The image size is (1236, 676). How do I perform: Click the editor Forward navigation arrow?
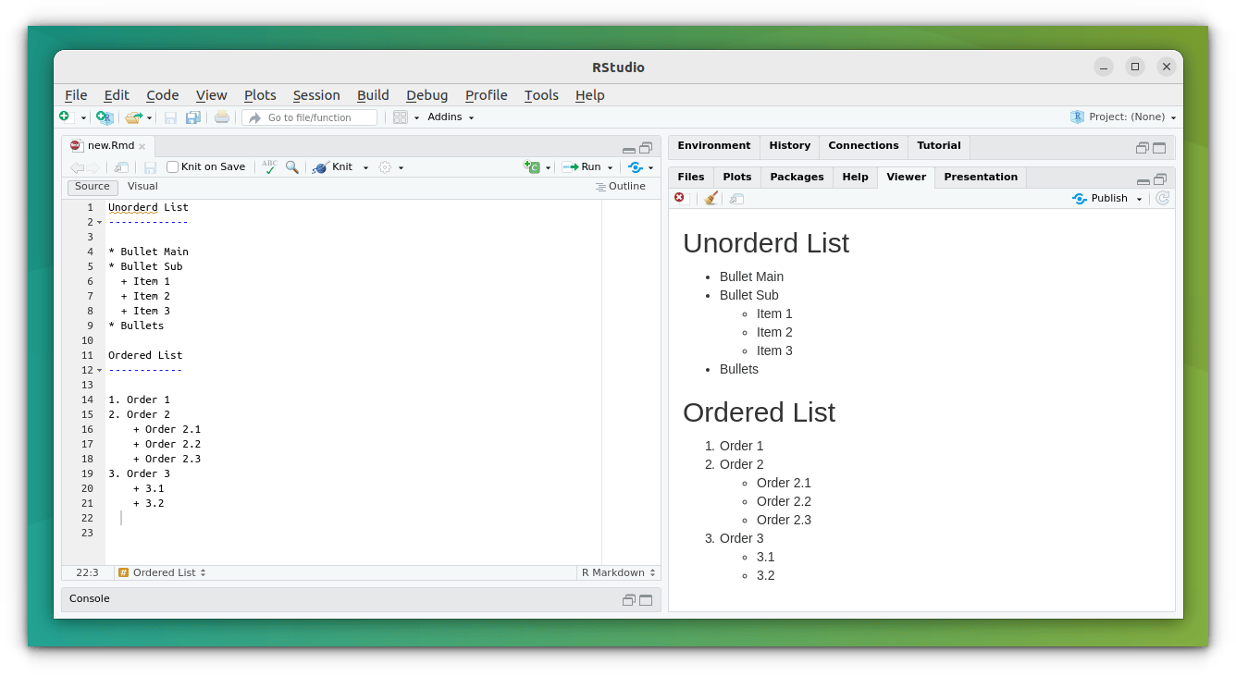click(x=93, y=167)
